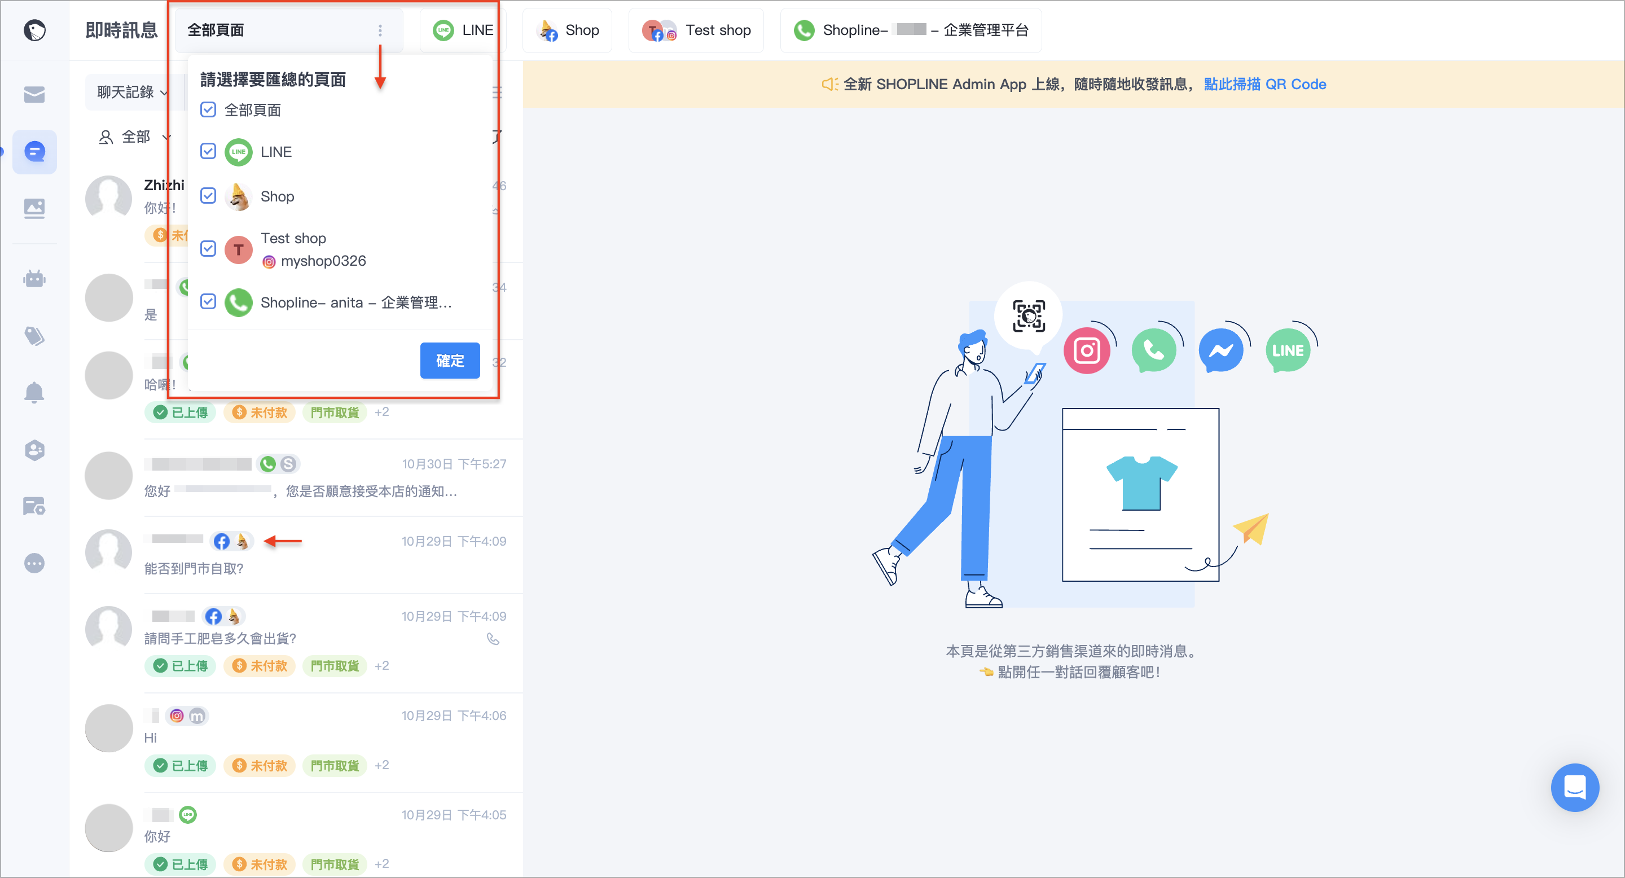Image resolution: width=1625 pixels, height=878 pixels.
Task: Open the 您是否願意接受本店的通知 conversation
Action: [296, 477]
